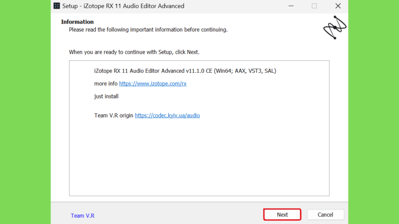Click the green desktop background left of the installer

click(x=25, y=112)
